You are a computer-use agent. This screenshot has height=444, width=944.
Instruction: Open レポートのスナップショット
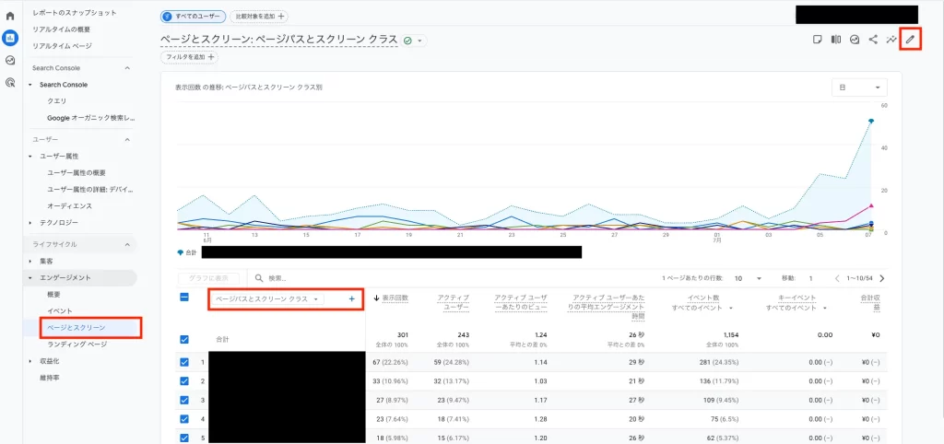tap(75, 13)
